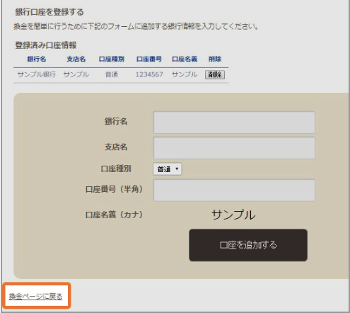Click the 口座を追加する button

248,245
